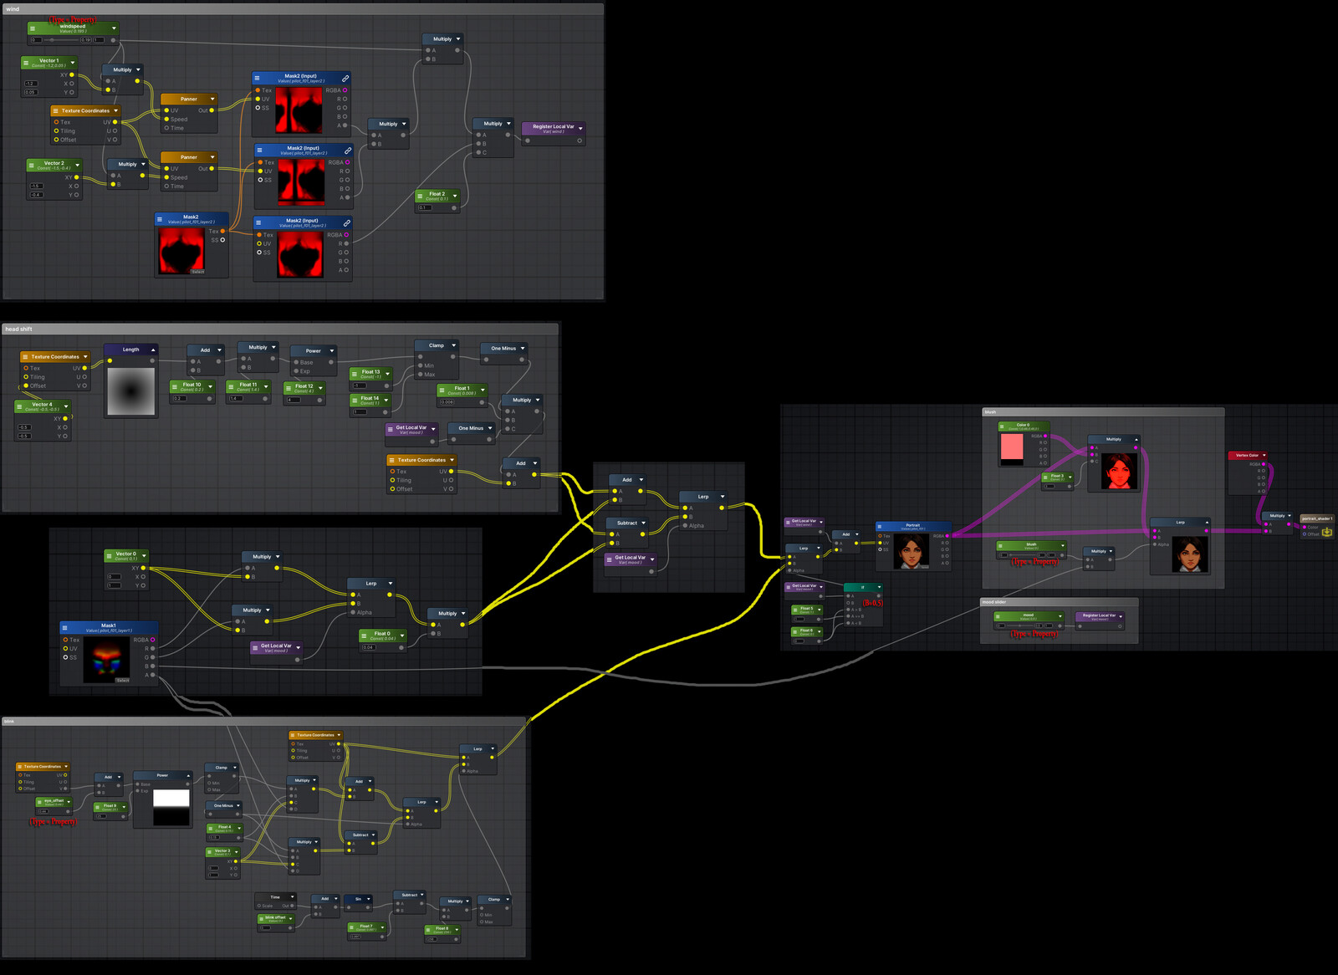
Task: Select the head shift comment group header
Action: (280, 329)
